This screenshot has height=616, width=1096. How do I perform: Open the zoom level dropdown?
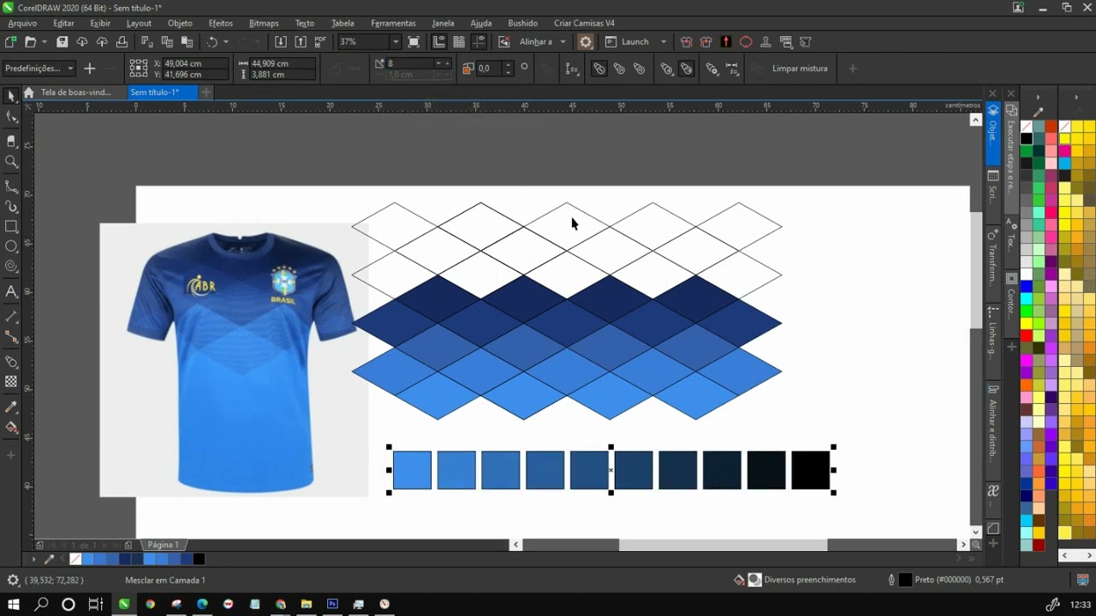[396, 41]
